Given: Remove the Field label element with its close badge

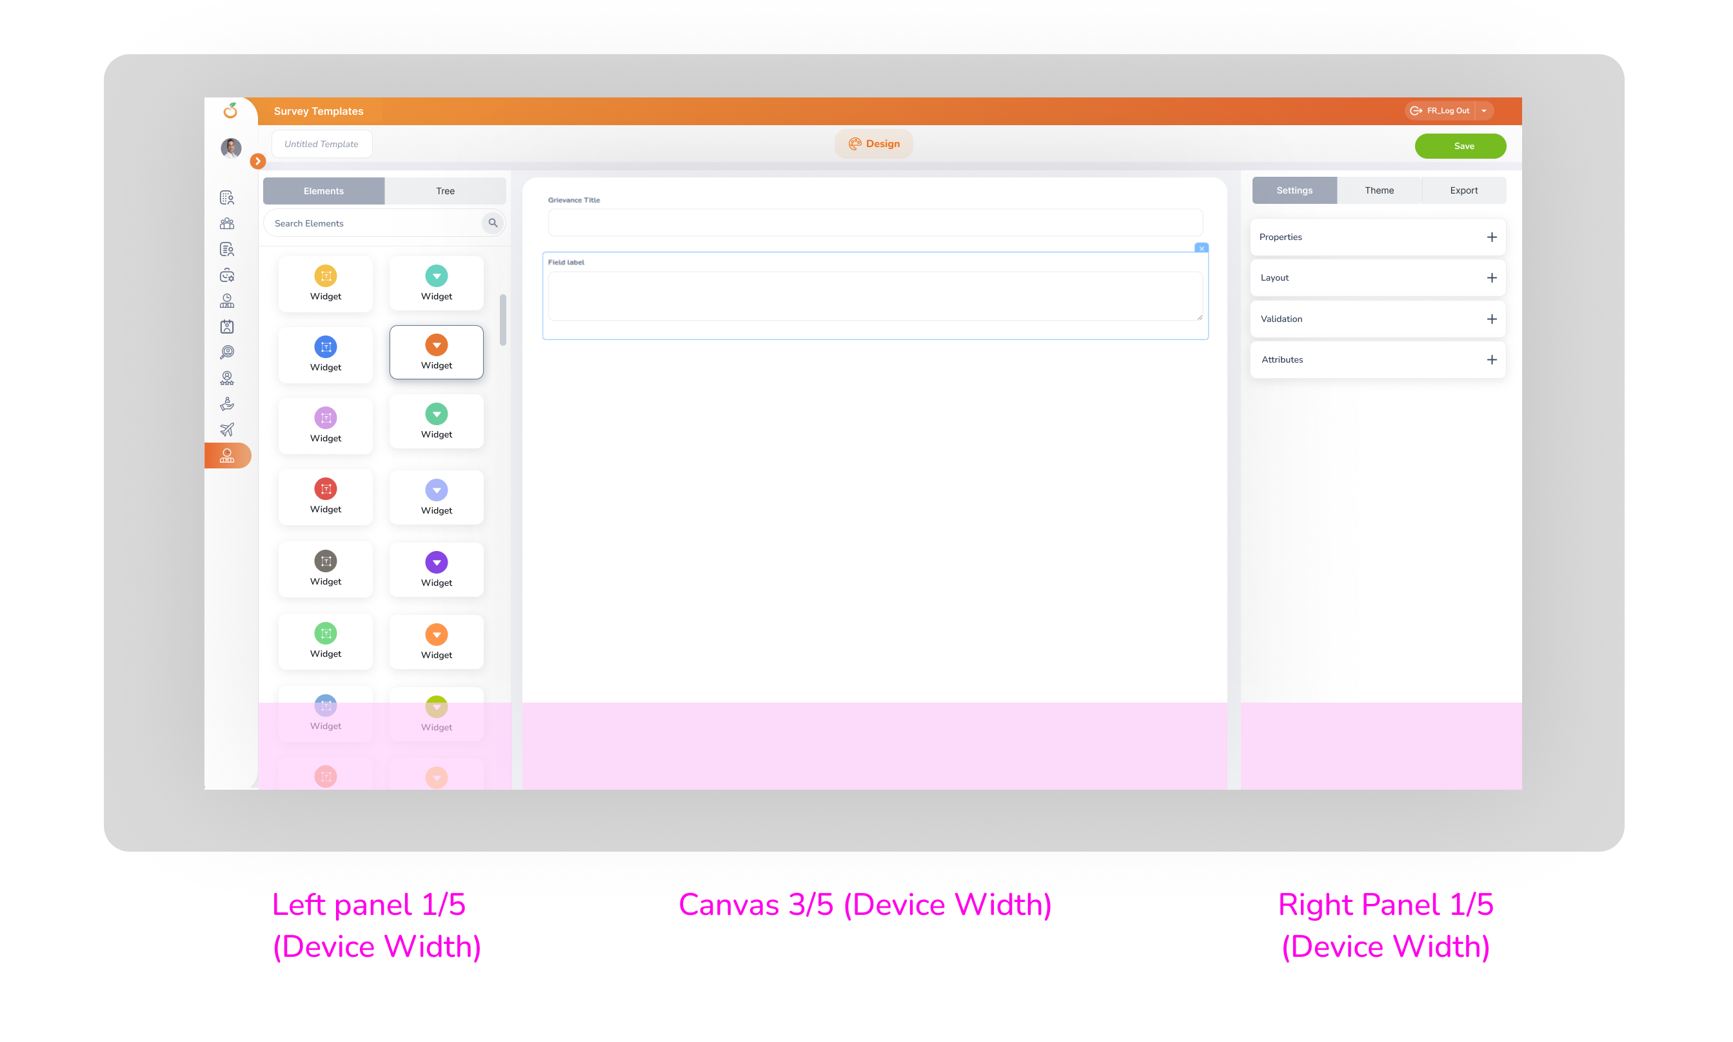Looking at the screenshot, I should (1201, 248).
